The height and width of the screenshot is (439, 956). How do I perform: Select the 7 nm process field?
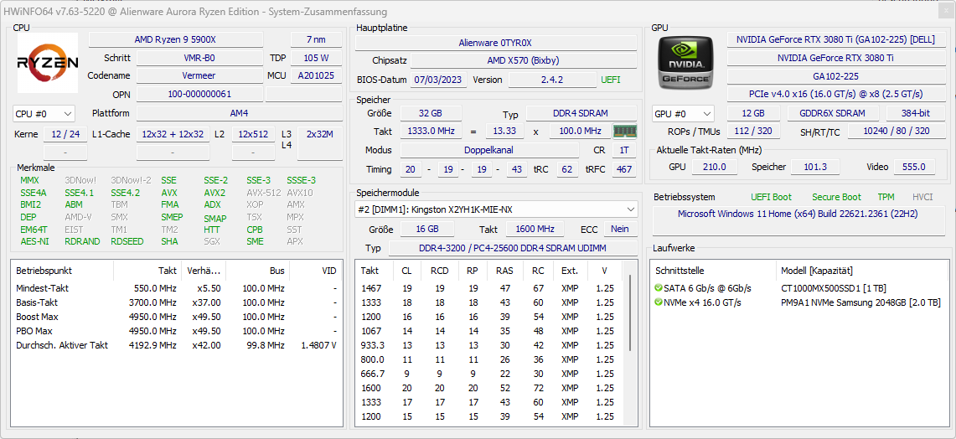(x=316, y=39)
